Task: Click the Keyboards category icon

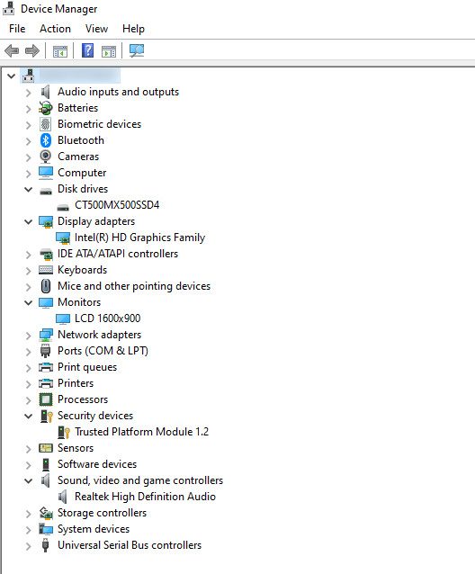Action: pos(46,270)
